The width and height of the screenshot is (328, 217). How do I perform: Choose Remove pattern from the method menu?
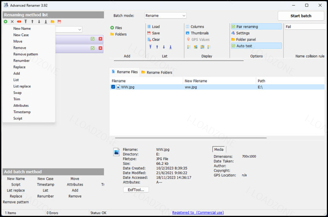(26, 54)
